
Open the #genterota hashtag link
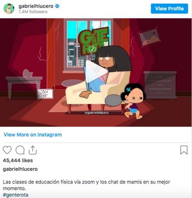click(15, 195)
